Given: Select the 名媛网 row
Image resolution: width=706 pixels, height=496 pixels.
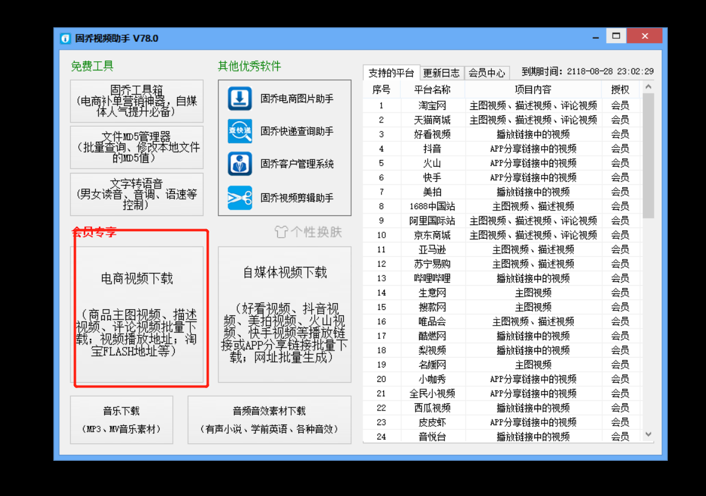Looking at the screenshot, I should pos(502,364).
